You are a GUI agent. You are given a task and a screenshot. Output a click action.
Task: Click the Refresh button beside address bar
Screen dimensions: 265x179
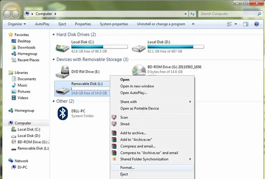point(192,14)
